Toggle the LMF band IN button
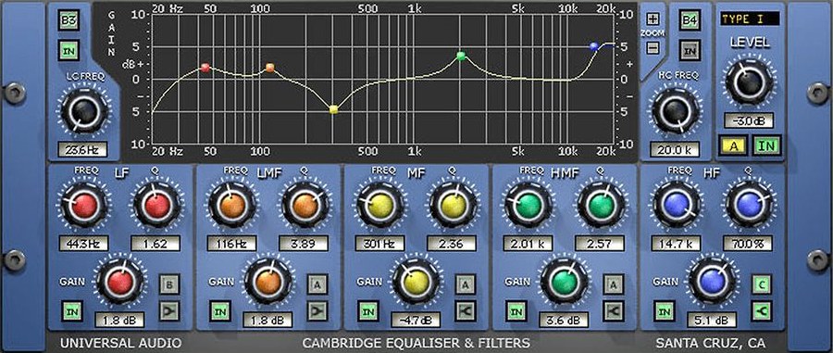The height and width of the screenshot is (353, 833). click(219, 311)
